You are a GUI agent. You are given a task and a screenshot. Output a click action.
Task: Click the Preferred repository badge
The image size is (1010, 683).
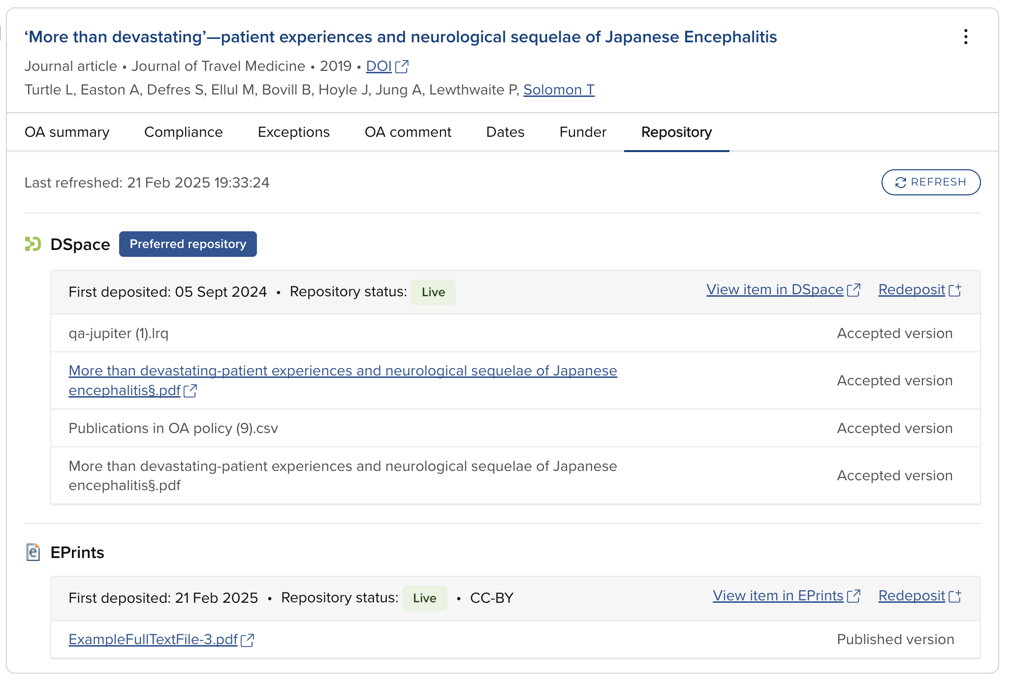click(x=188, y=244)
